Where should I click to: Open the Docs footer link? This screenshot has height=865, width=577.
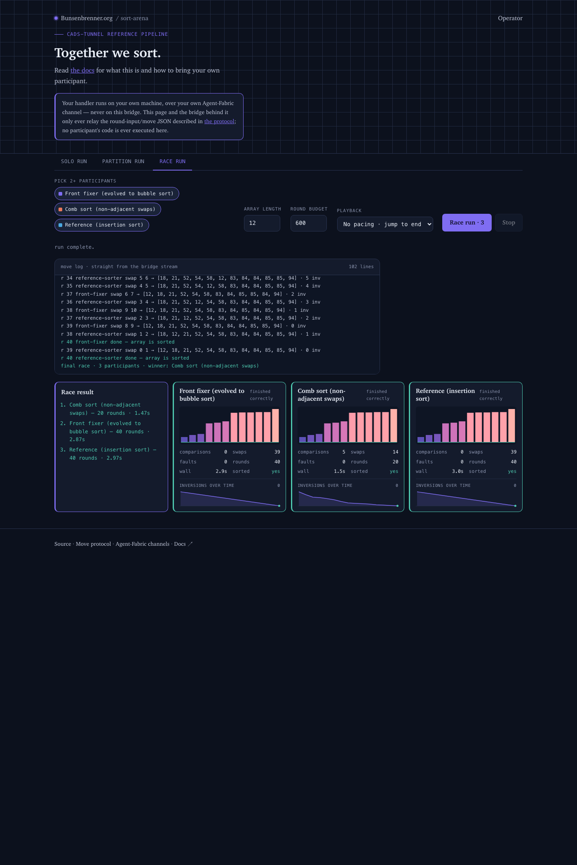183,544
